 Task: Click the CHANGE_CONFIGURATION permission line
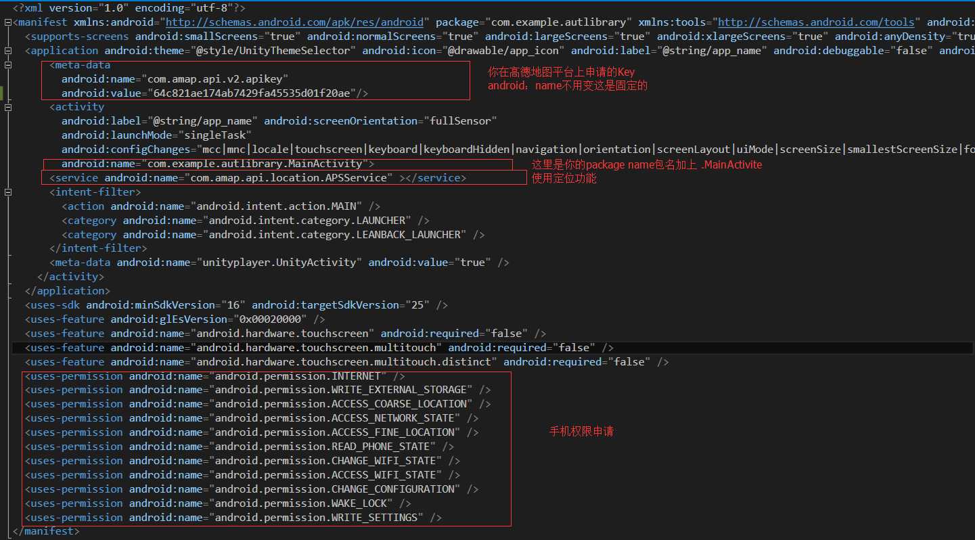(x=252, y=491)
